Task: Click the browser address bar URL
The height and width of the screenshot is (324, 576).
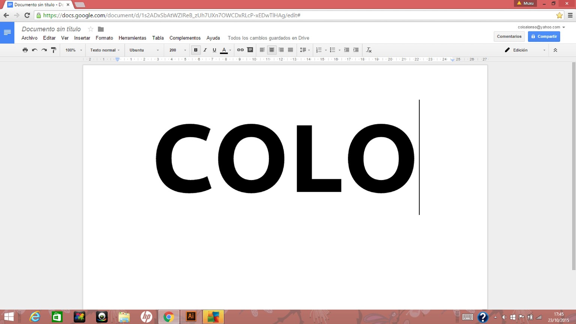Action: pyautogui.click(x=172, y=15)
